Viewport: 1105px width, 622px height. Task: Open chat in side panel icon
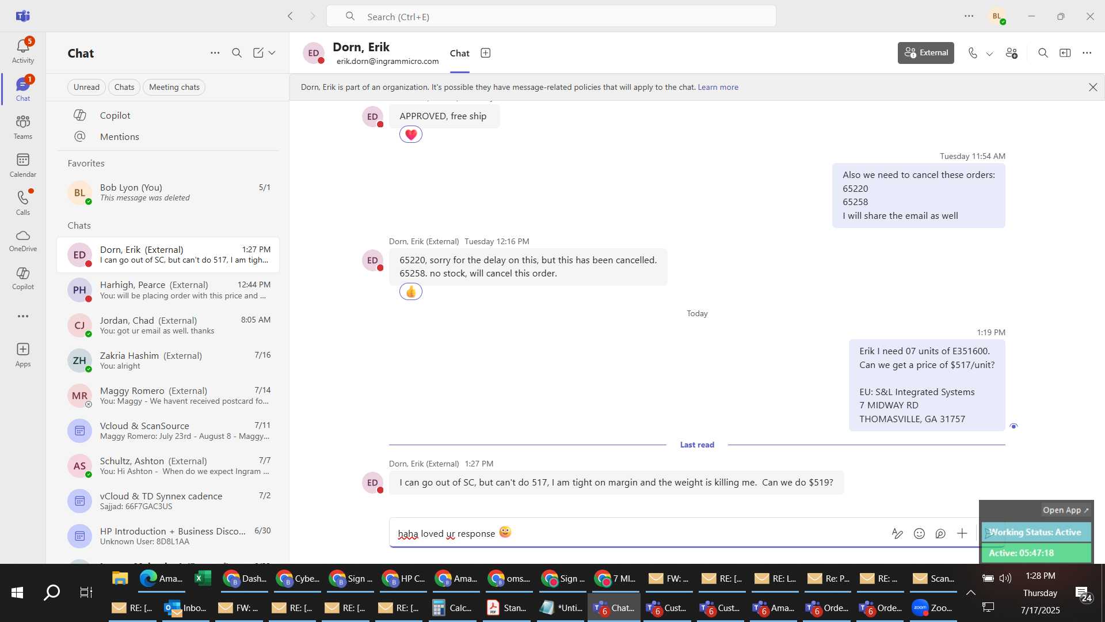(1065, 53)
